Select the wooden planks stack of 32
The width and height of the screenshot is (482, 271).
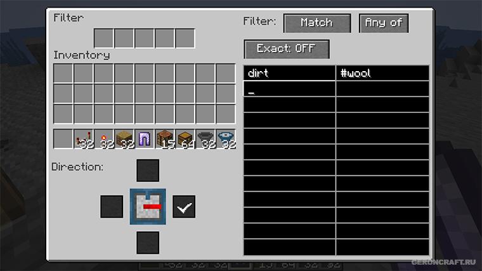pos(124,139)
